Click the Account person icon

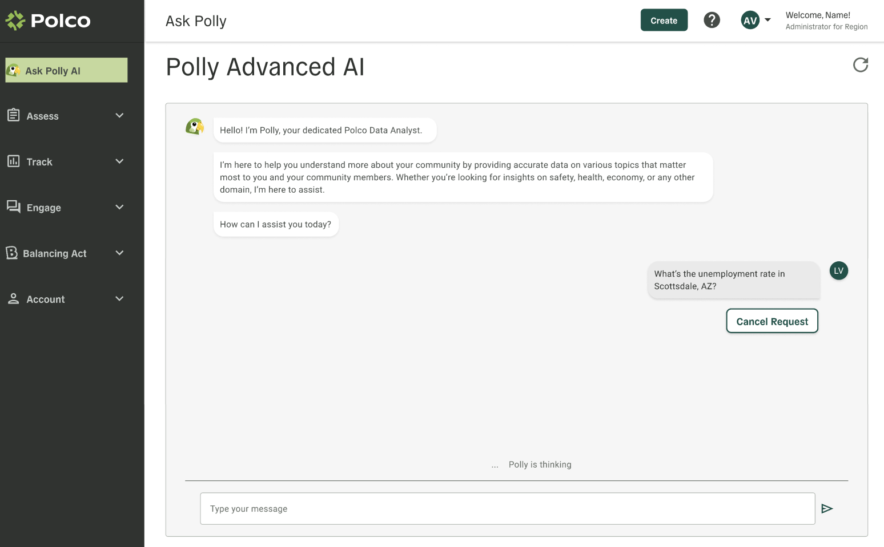(x=14, y=298)
